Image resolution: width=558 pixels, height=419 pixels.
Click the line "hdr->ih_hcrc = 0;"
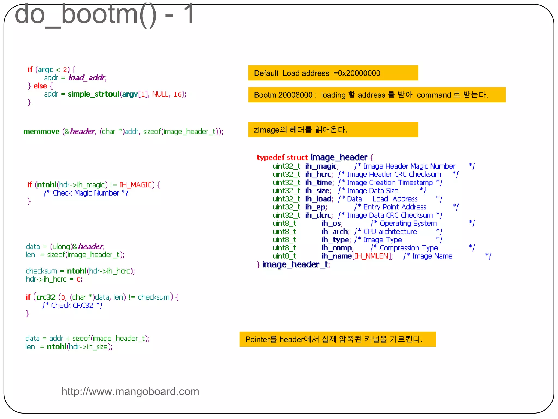[54, 279]
